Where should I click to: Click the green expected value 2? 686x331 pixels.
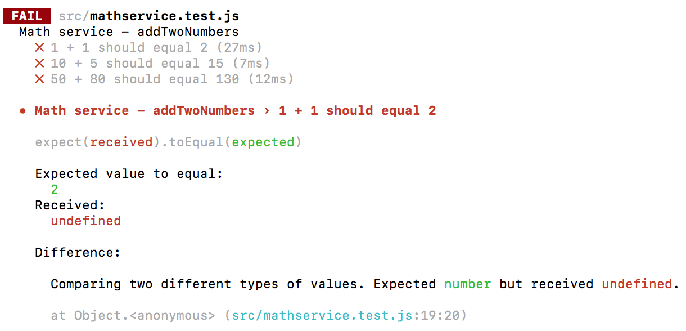tap(55, 190)
